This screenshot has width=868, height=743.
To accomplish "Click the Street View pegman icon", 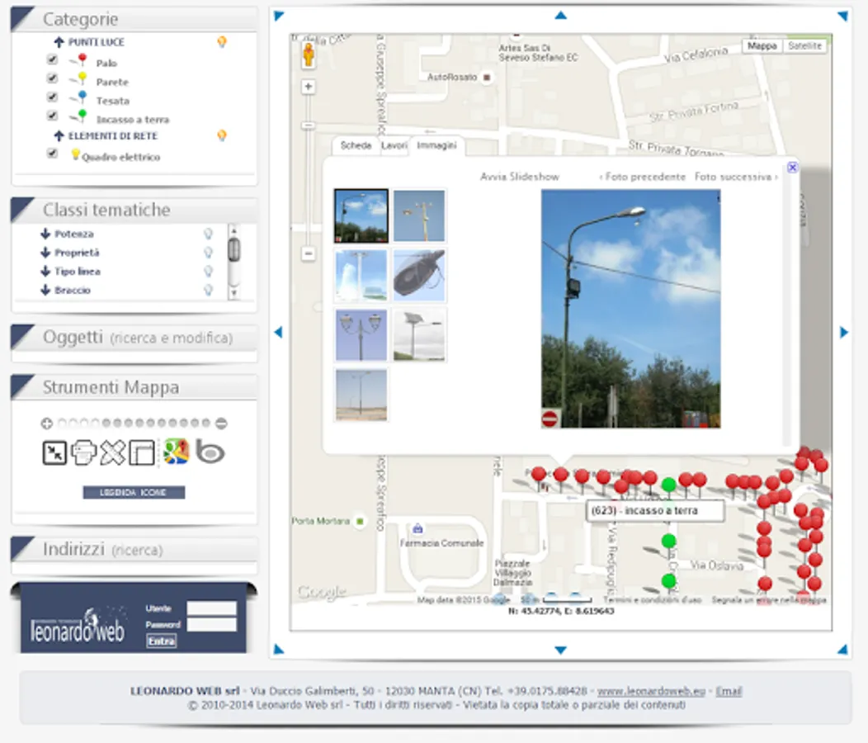I will point(309,54).
